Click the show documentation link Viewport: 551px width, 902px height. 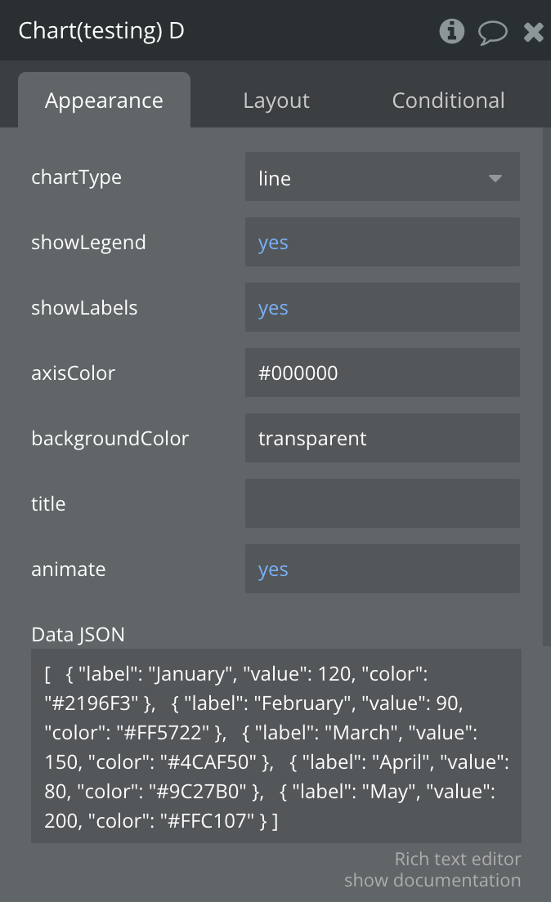(x=432, y=880)
